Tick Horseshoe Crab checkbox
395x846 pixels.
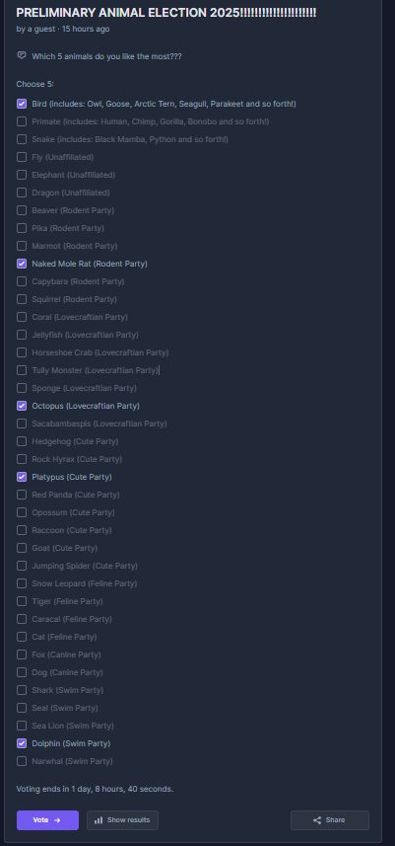pos(22,352)
